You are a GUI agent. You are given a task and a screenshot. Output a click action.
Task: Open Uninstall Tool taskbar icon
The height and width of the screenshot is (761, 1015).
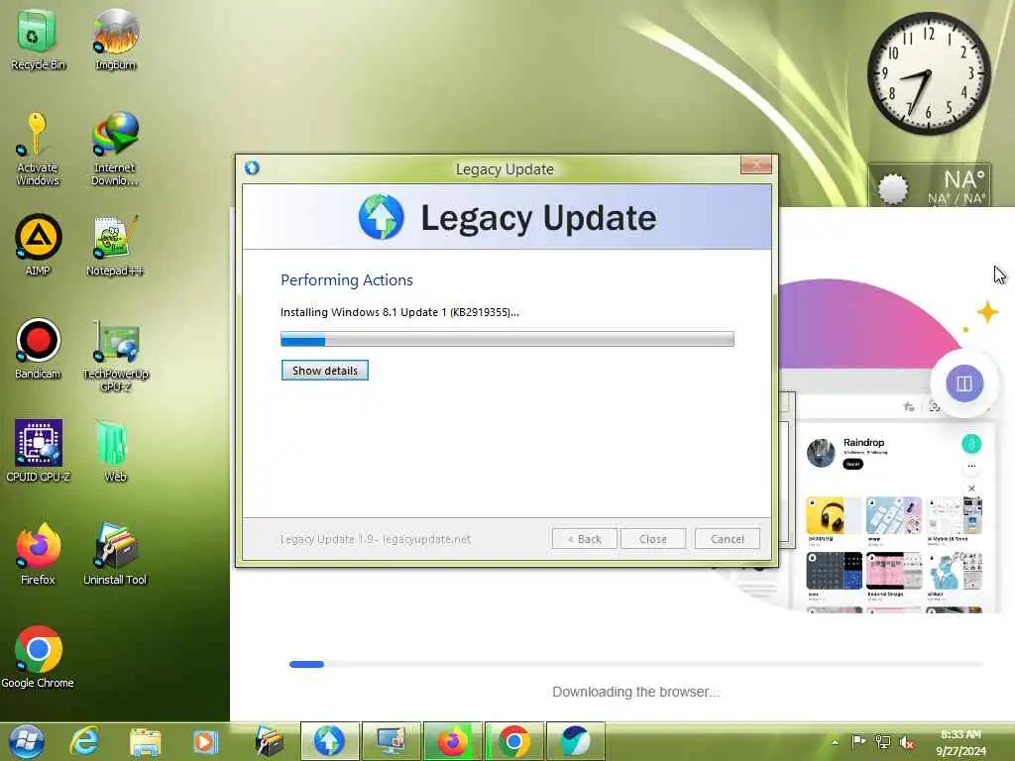[x=270, y=741]
